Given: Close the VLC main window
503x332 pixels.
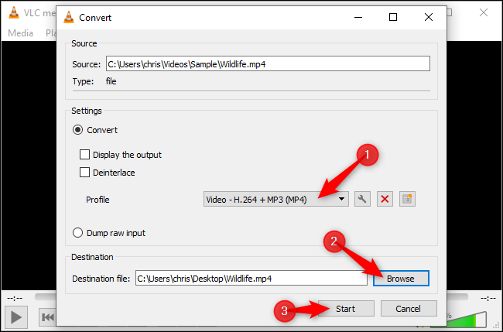Looking at the screenshot, I should [484, 12].
